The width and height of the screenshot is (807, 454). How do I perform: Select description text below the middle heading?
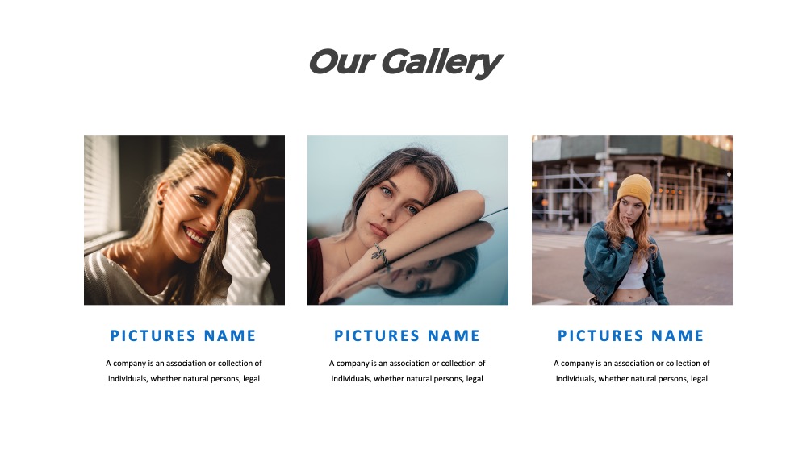click(407, 371)
